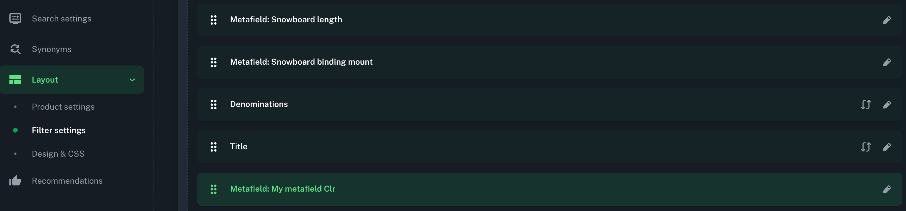Screen dimensions: 906x211
Task: Click drag handle for Snowboard binding mount
Action: coord(214,63)
